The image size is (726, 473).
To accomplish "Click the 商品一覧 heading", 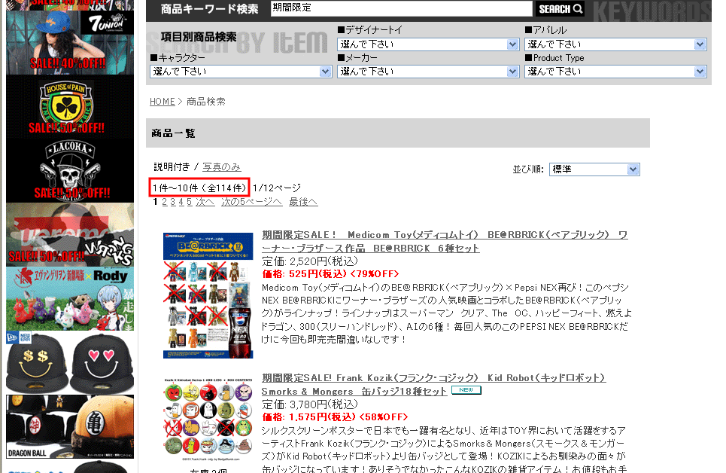I will pyautogui.click(x=173, y=133).
